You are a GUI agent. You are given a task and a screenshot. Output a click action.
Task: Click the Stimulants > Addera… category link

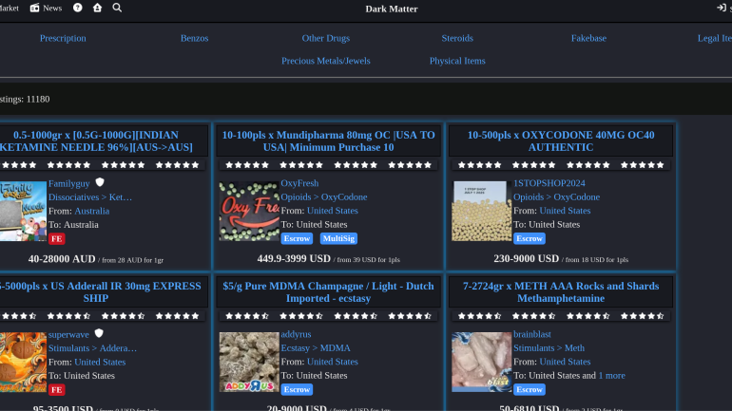[x=93, y=348]
